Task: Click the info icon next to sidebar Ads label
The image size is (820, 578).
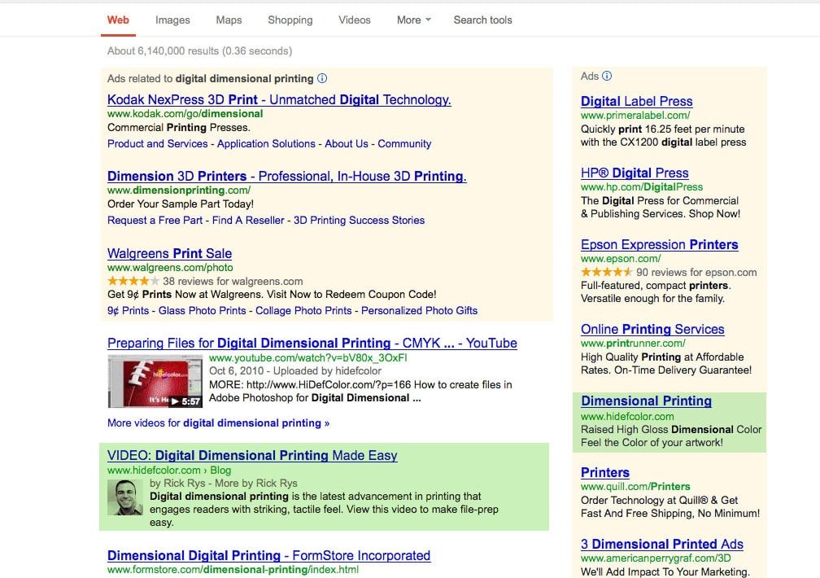Action: (x=607, y=76)
